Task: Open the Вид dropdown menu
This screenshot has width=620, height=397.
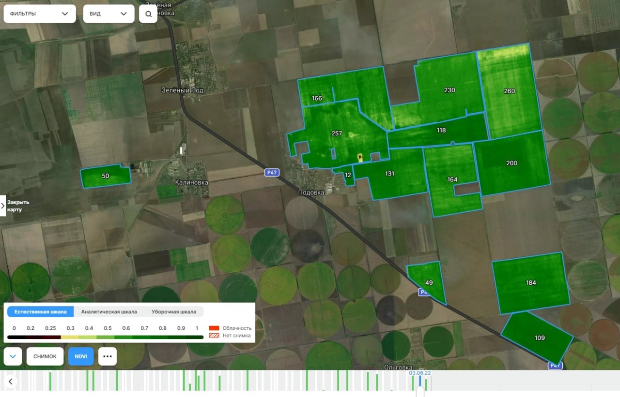Action: 108,14
